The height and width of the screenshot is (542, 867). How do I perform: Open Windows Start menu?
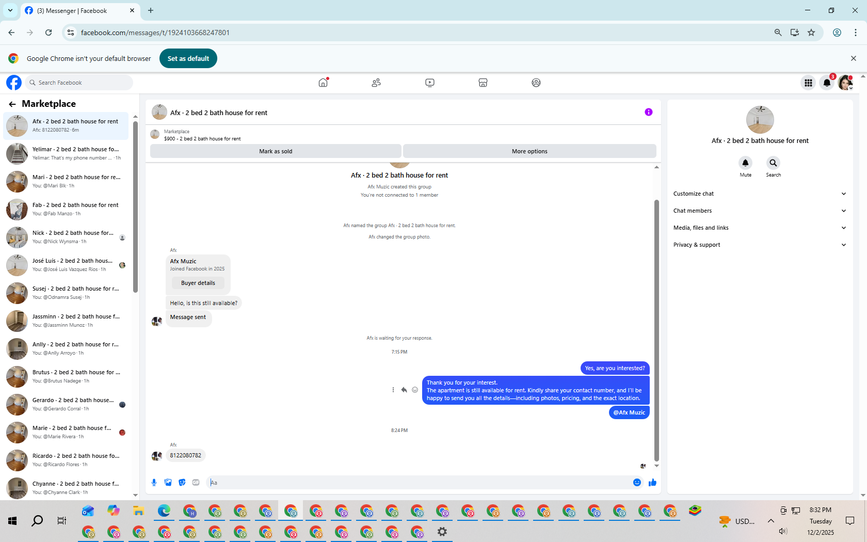pyautogui.click(x=12, y=521)
